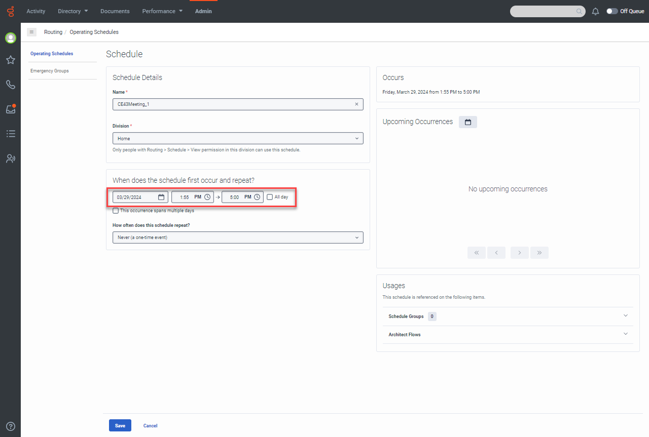The image size is (649, 437).
Task: Open the Favorites star in sidebar
Action: pyautogui.click(x=10, y=60)
